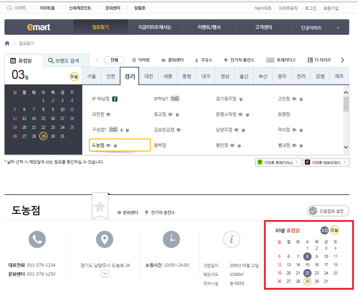This screenshot has height=290, width=358.
Task: Click the holiday date 22 in store calendar
Action: click(x=307, y=273)
